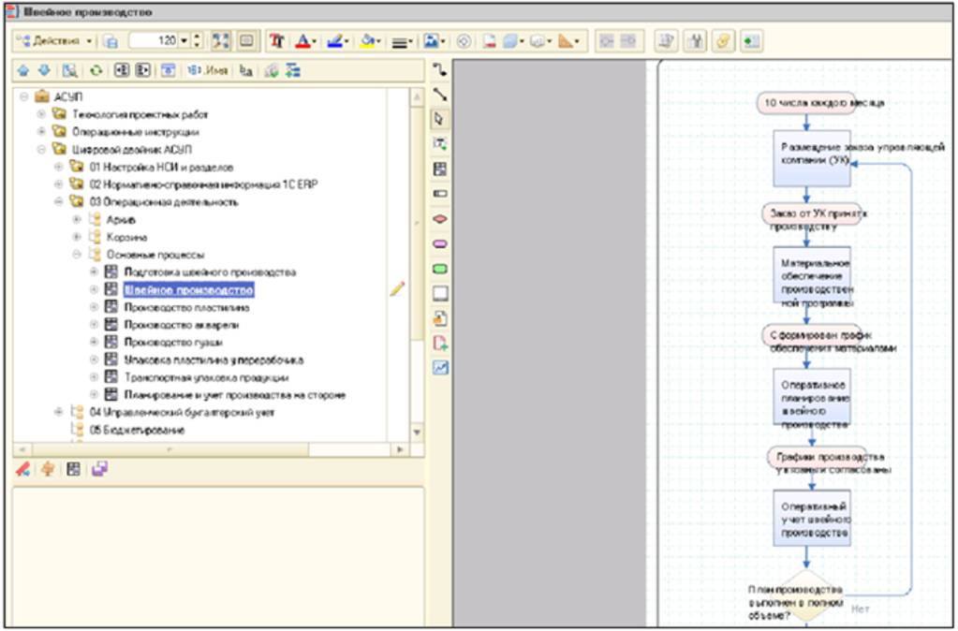958x631 pixels.
Task: Select the straight line connector tool
Action: pyautogui.click(x=440, y=94)
